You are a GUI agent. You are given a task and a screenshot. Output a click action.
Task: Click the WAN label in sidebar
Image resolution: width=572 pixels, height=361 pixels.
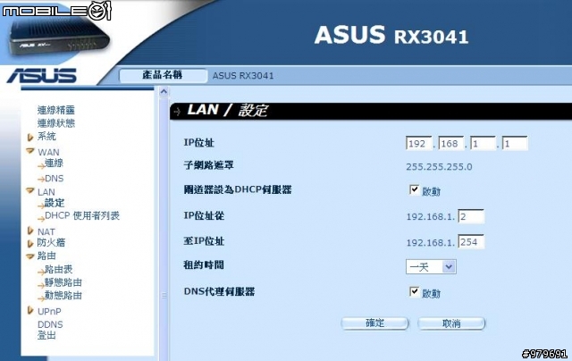48,152
